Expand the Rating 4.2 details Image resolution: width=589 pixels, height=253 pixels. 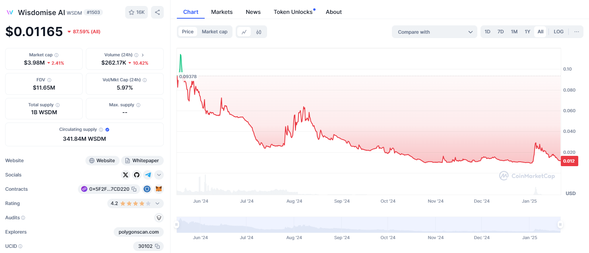(157, 203)
